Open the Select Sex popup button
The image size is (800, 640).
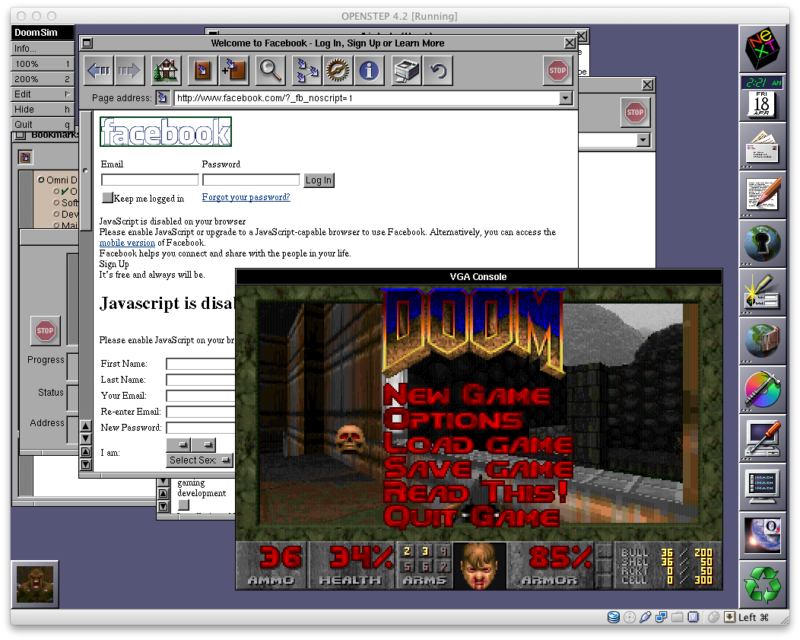[200, 460]
